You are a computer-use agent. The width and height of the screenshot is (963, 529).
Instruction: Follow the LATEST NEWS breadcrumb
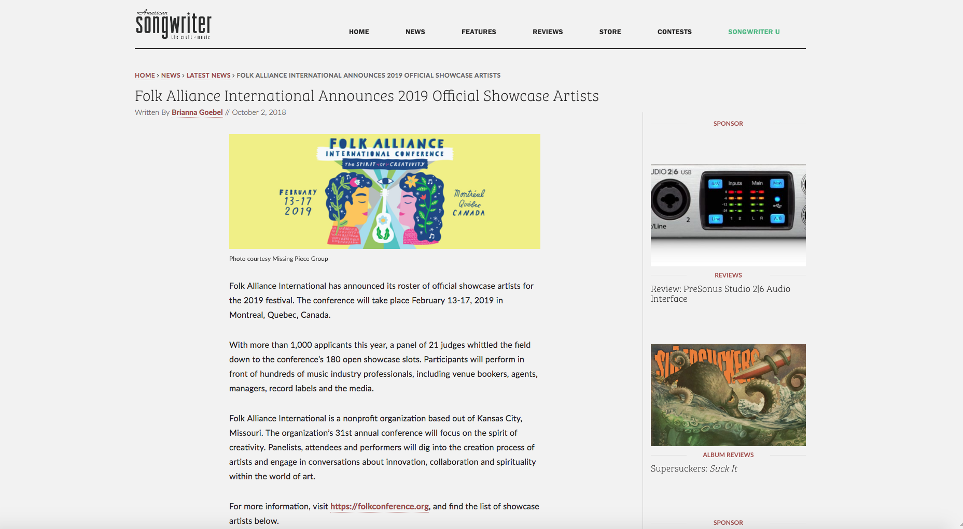pos(208,76)
